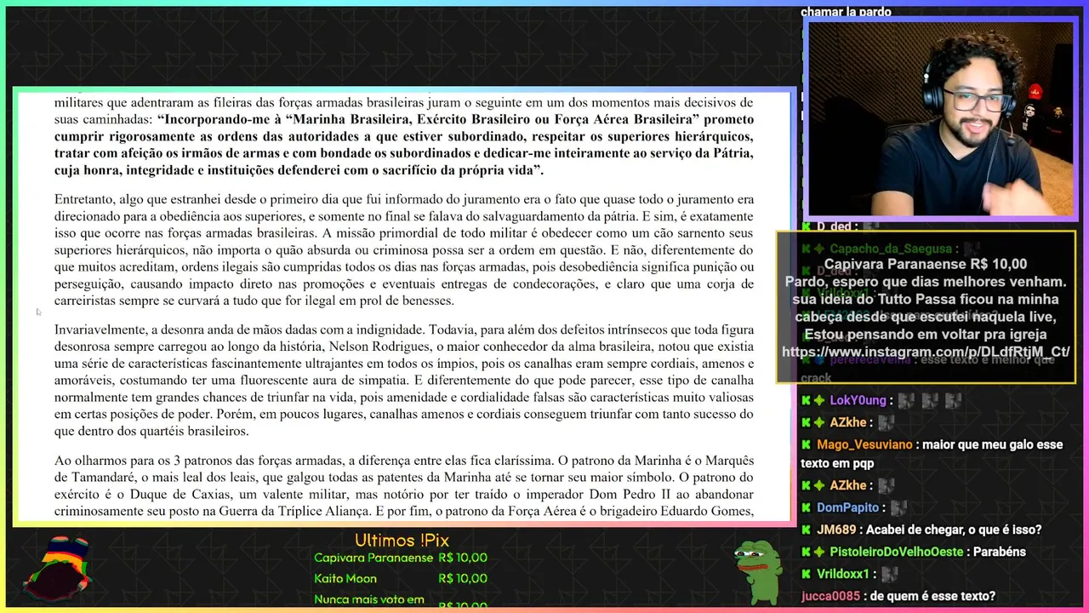Click message 'de quem é esse texto?'
Screen dimensions: 1089x613
click(932, 596)
